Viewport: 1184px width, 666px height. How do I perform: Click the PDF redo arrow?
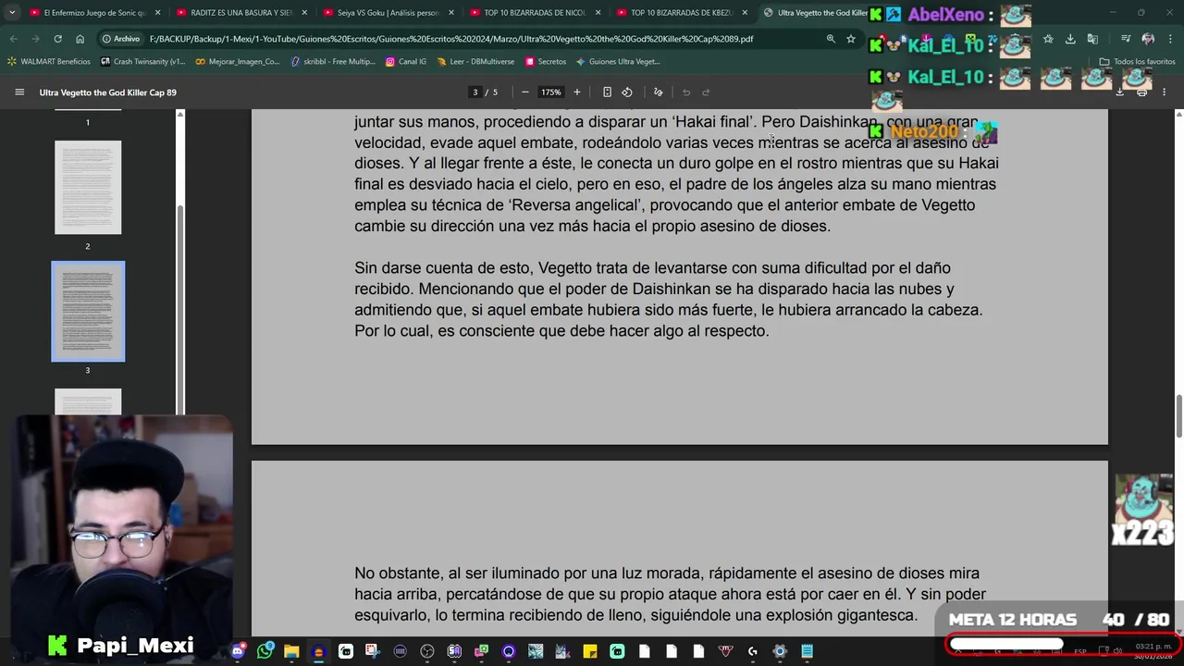pos(706,92)
